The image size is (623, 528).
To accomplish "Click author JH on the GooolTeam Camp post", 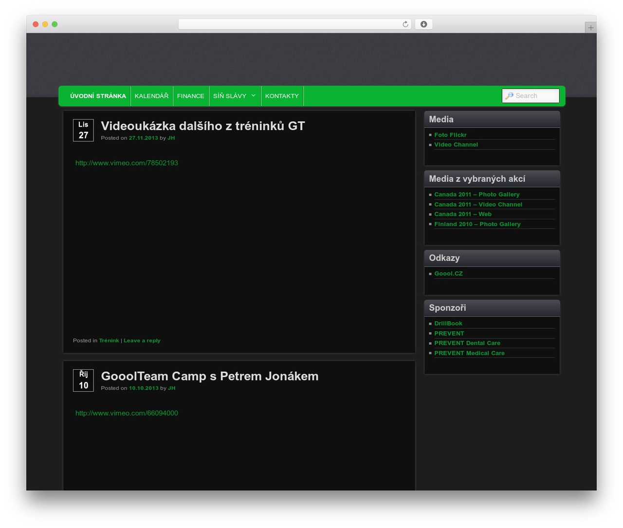I will pos(171,388).
